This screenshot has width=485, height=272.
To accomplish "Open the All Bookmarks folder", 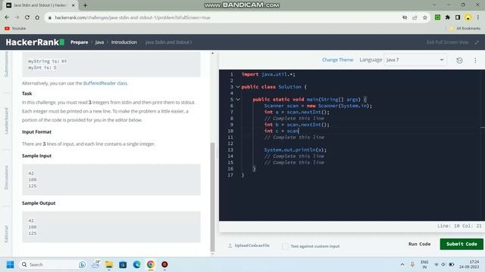I will point(465,29).
